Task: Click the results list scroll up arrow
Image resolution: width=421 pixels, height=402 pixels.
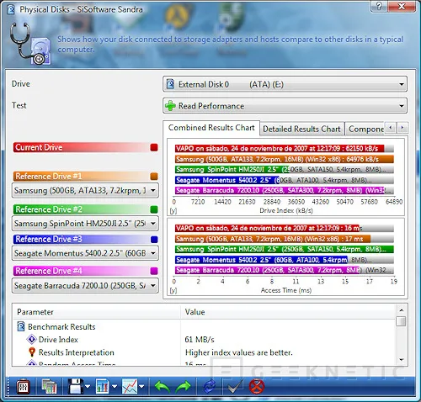Action: point(402,310)
